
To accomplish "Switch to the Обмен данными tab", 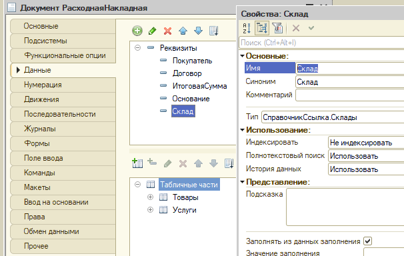I will (x=63, y=231).
